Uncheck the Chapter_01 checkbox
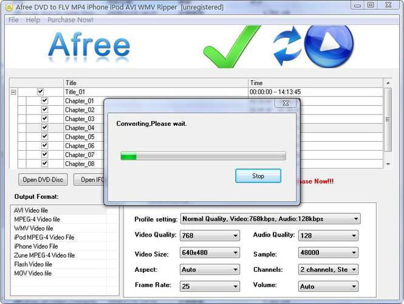 44,100
